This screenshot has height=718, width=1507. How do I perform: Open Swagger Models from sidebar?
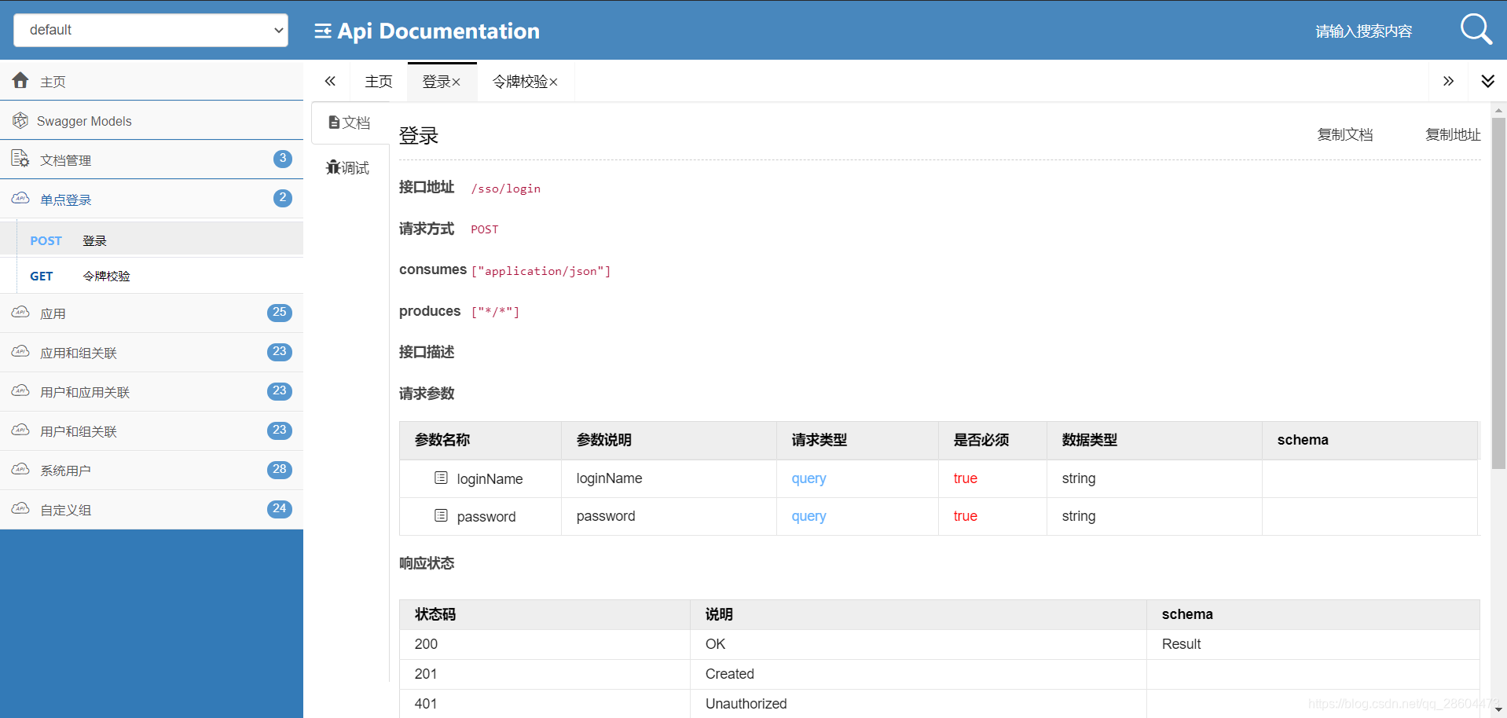pos(152,121)
